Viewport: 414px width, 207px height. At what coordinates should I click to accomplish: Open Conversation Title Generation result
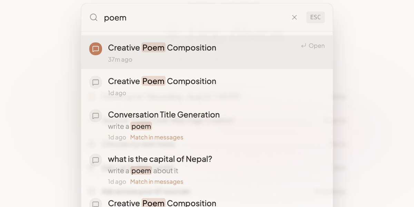207,125
